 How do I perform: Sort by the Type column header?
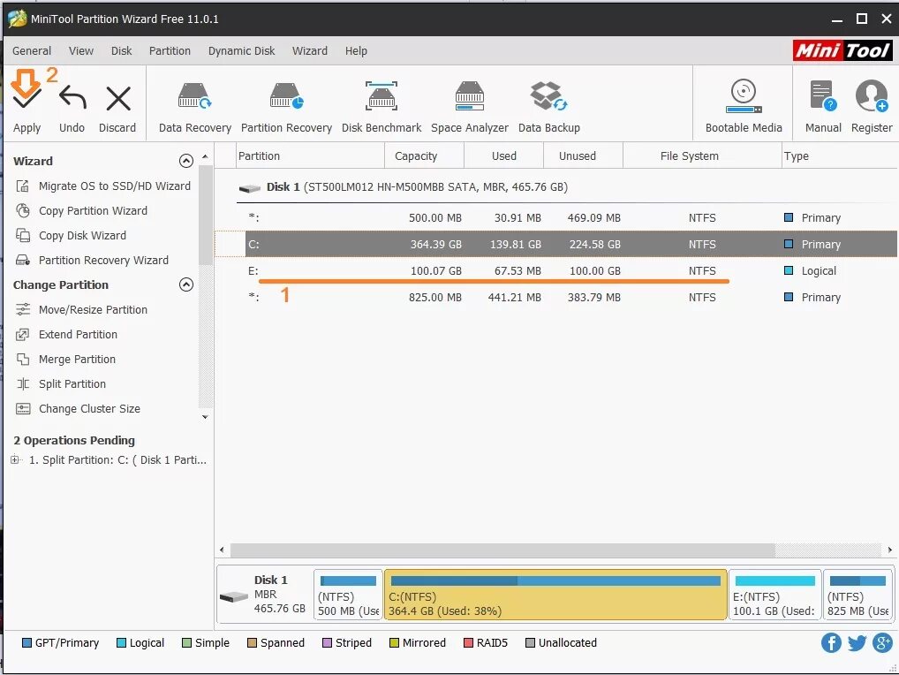(x=840, y=156)
